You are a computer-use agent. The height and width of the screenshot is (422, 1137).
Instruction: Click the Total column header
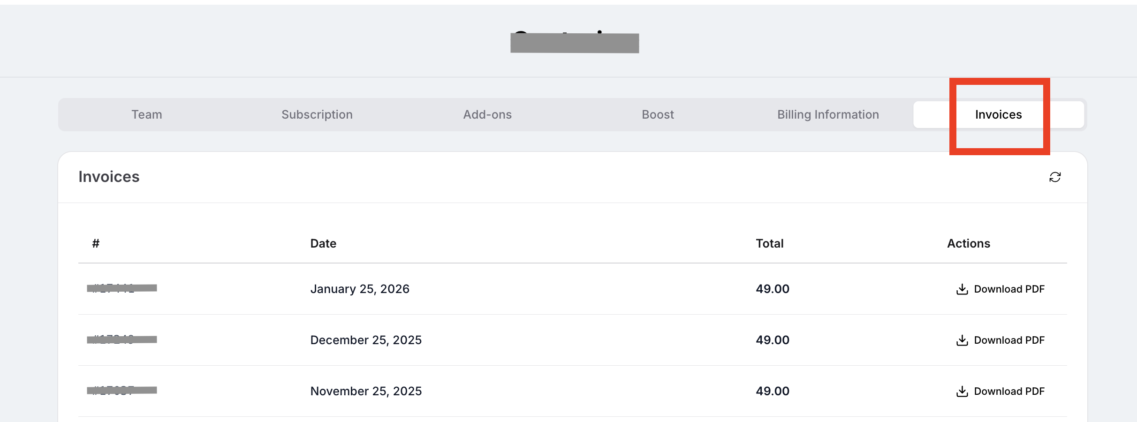[769, 243]
